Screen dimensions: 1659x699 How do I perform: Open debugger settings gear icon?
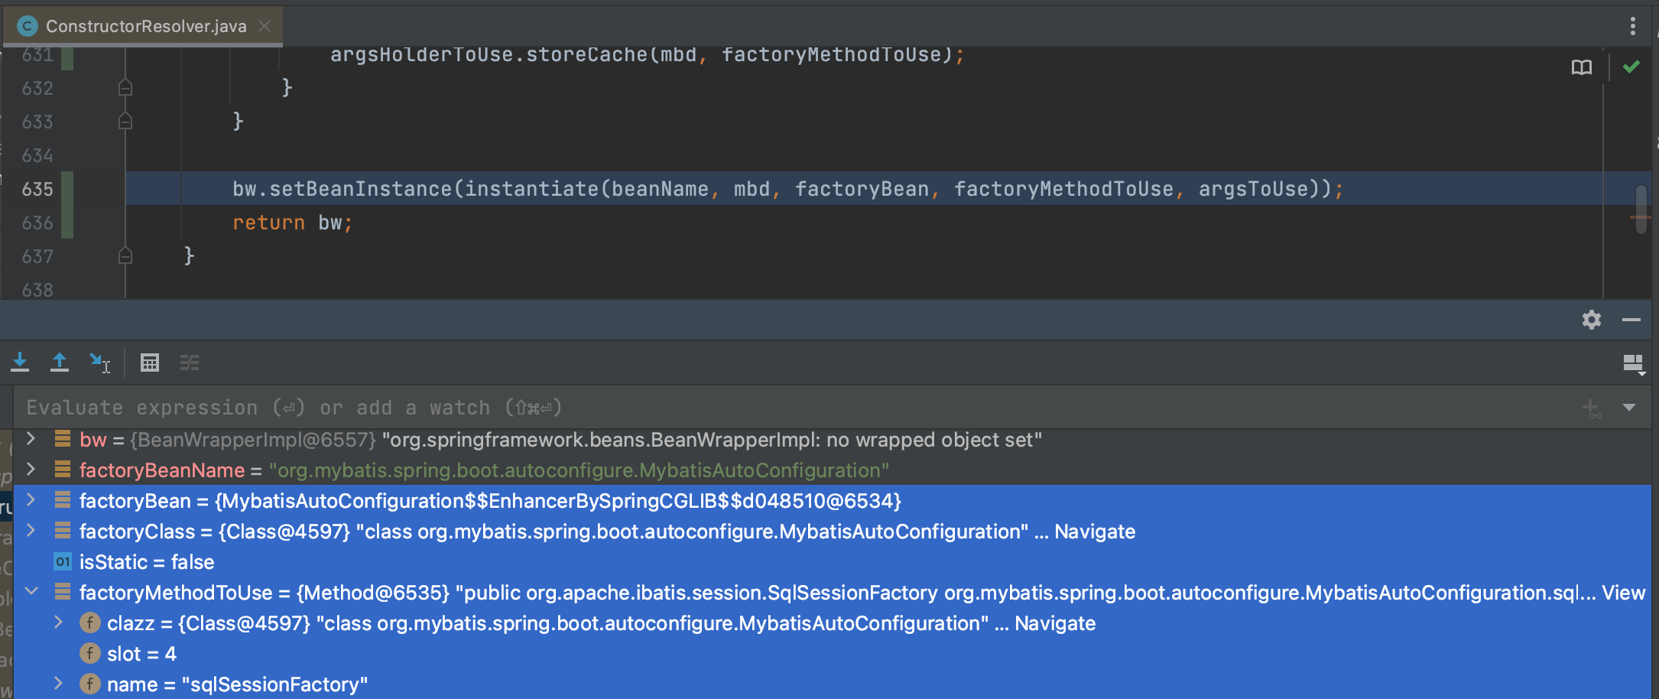tap(1591, 320)
